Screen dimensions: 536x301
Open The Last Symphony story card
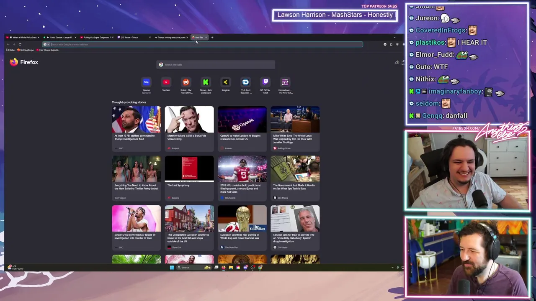coord(189,179)
